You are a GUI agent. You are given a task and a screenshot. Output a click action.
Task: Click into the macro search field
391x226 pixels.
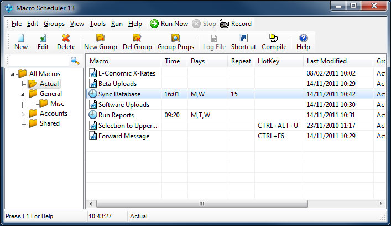click(x=39, y=61)
